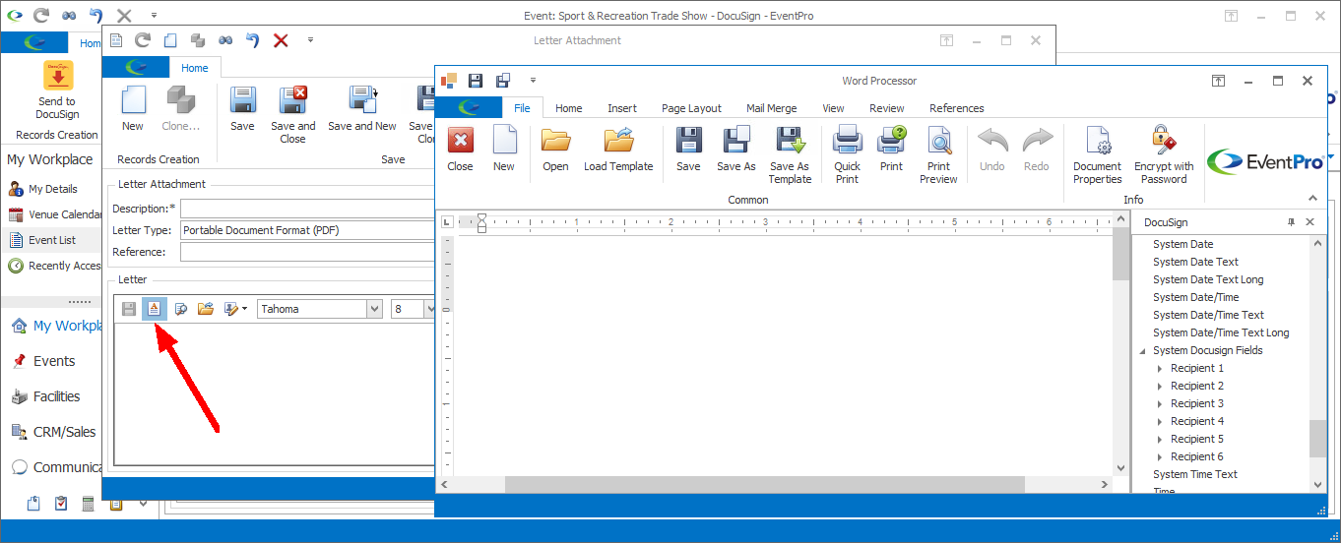Open the File tab in Word Processor

coord(522,108)
